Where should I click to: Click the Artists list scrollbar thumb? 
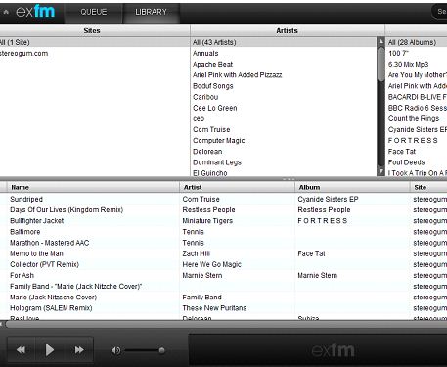(x=380, y=64)
